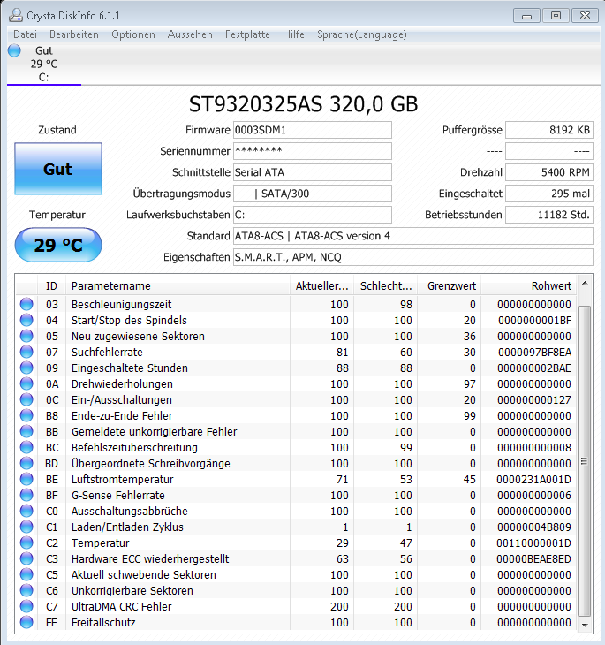Click the status orb for Beschleunigungszeit row
The height and width of the screenshot is (645, 605).
pyautogui.click(x=26, y=304)
